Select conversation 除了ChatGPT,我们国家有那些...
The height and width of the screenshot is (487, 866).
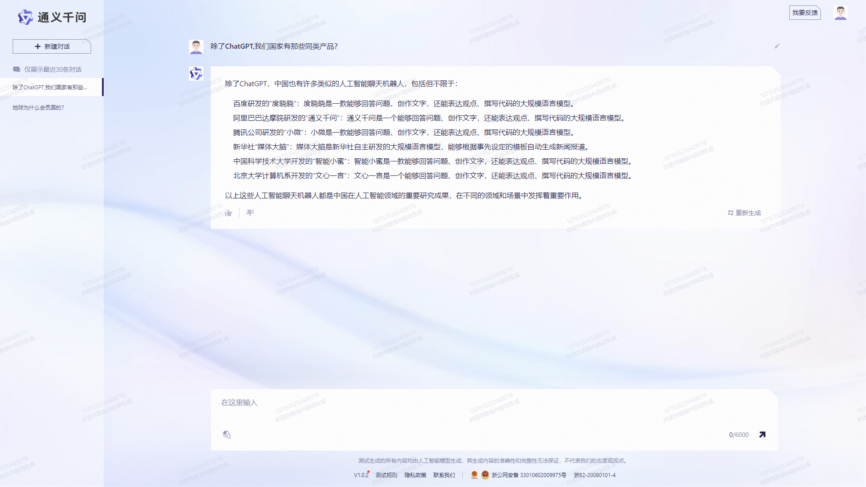click(x=51, y=87)
